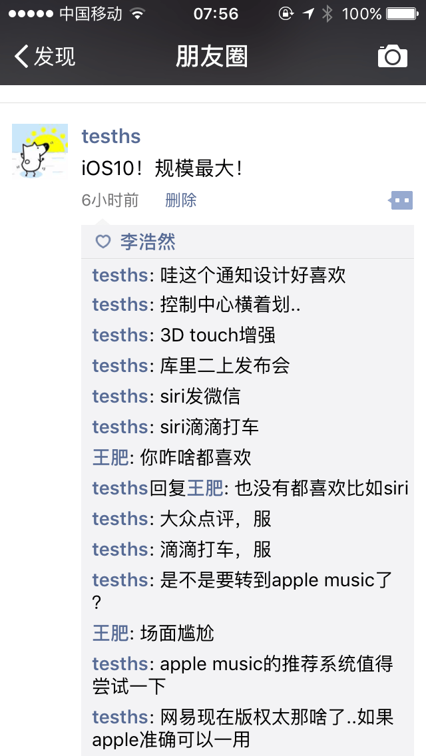
Task: Tap the 朋友圈 title in navigation bar
Action: (x=212, y=57)
